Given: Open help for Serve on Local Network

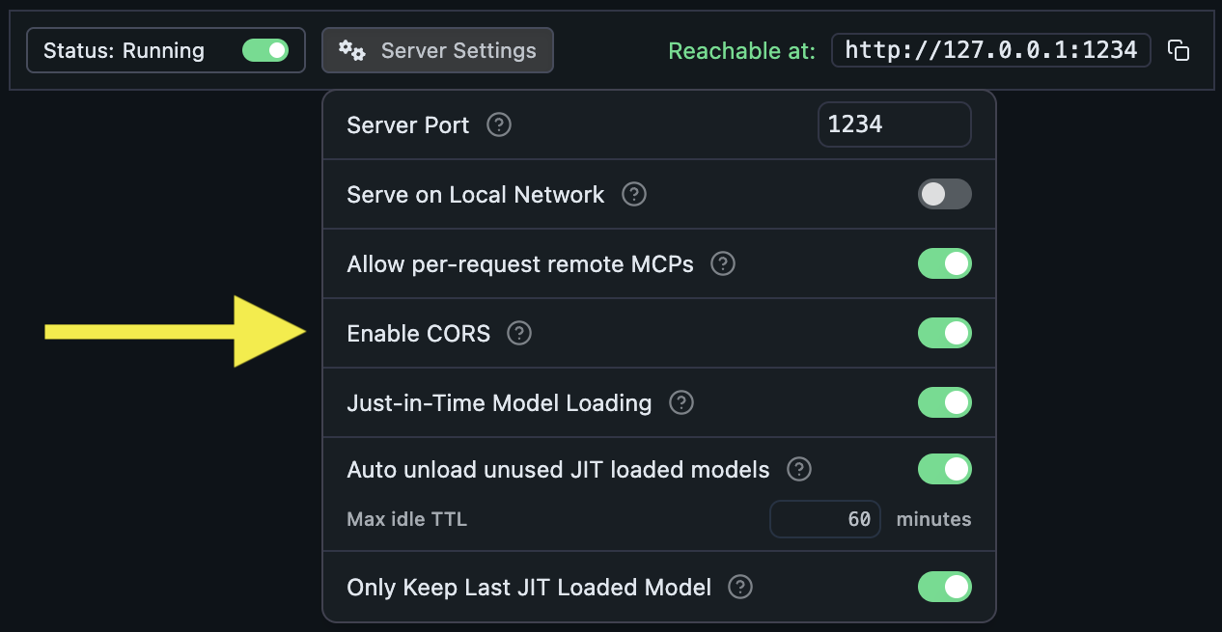Looking at the screenshot, I should click(634, 194).
